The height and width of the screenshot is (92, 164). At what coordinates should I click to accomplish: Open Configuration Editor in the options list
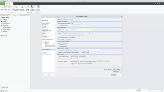coord(47,54)
